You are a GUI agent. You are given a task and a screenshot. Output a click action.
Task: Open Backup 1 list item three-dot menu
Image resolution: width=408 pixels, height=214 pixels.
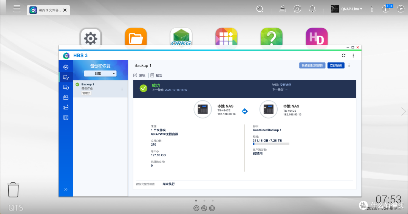(x=122, y=89)
